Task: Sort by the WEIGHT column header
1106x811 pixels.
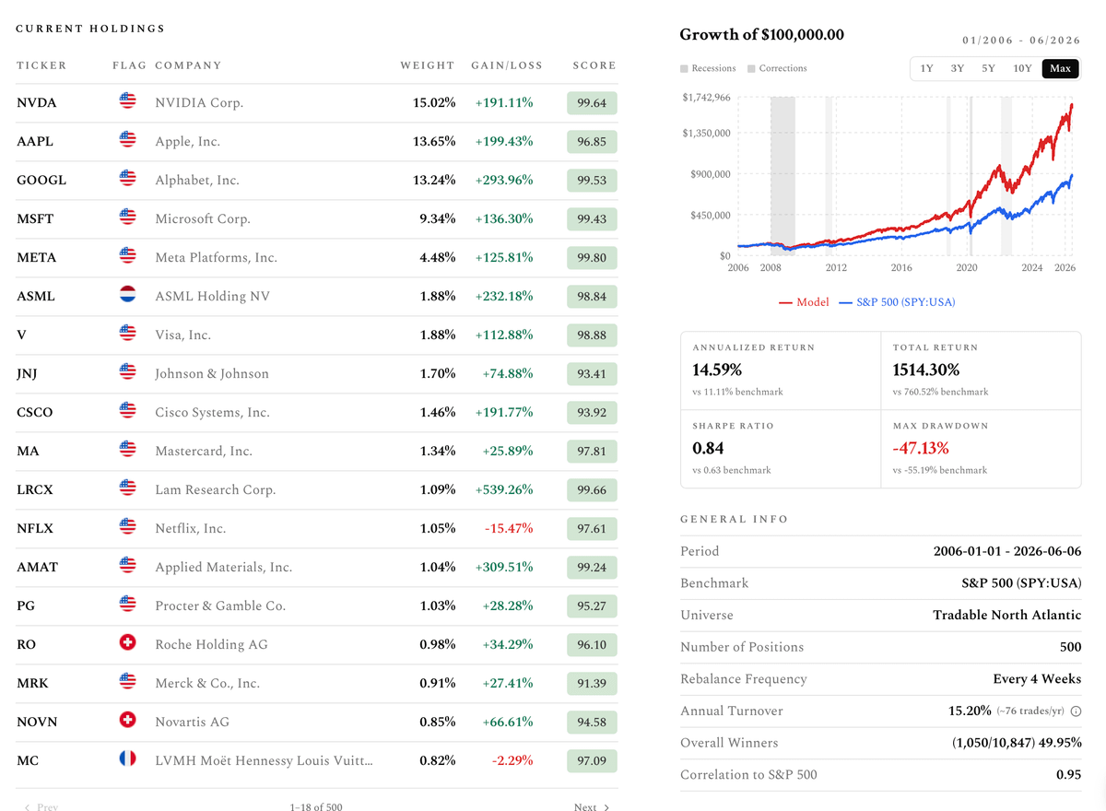Action: tap(428, 65)
